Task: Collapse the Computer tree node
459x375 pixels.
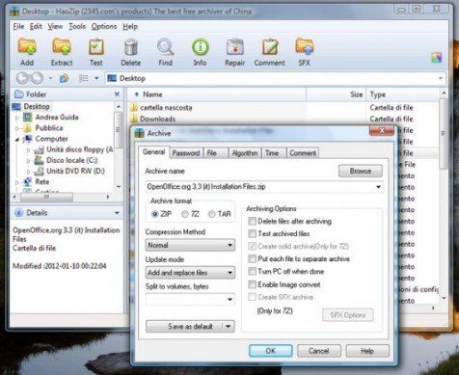Action: tap(17, 139)
